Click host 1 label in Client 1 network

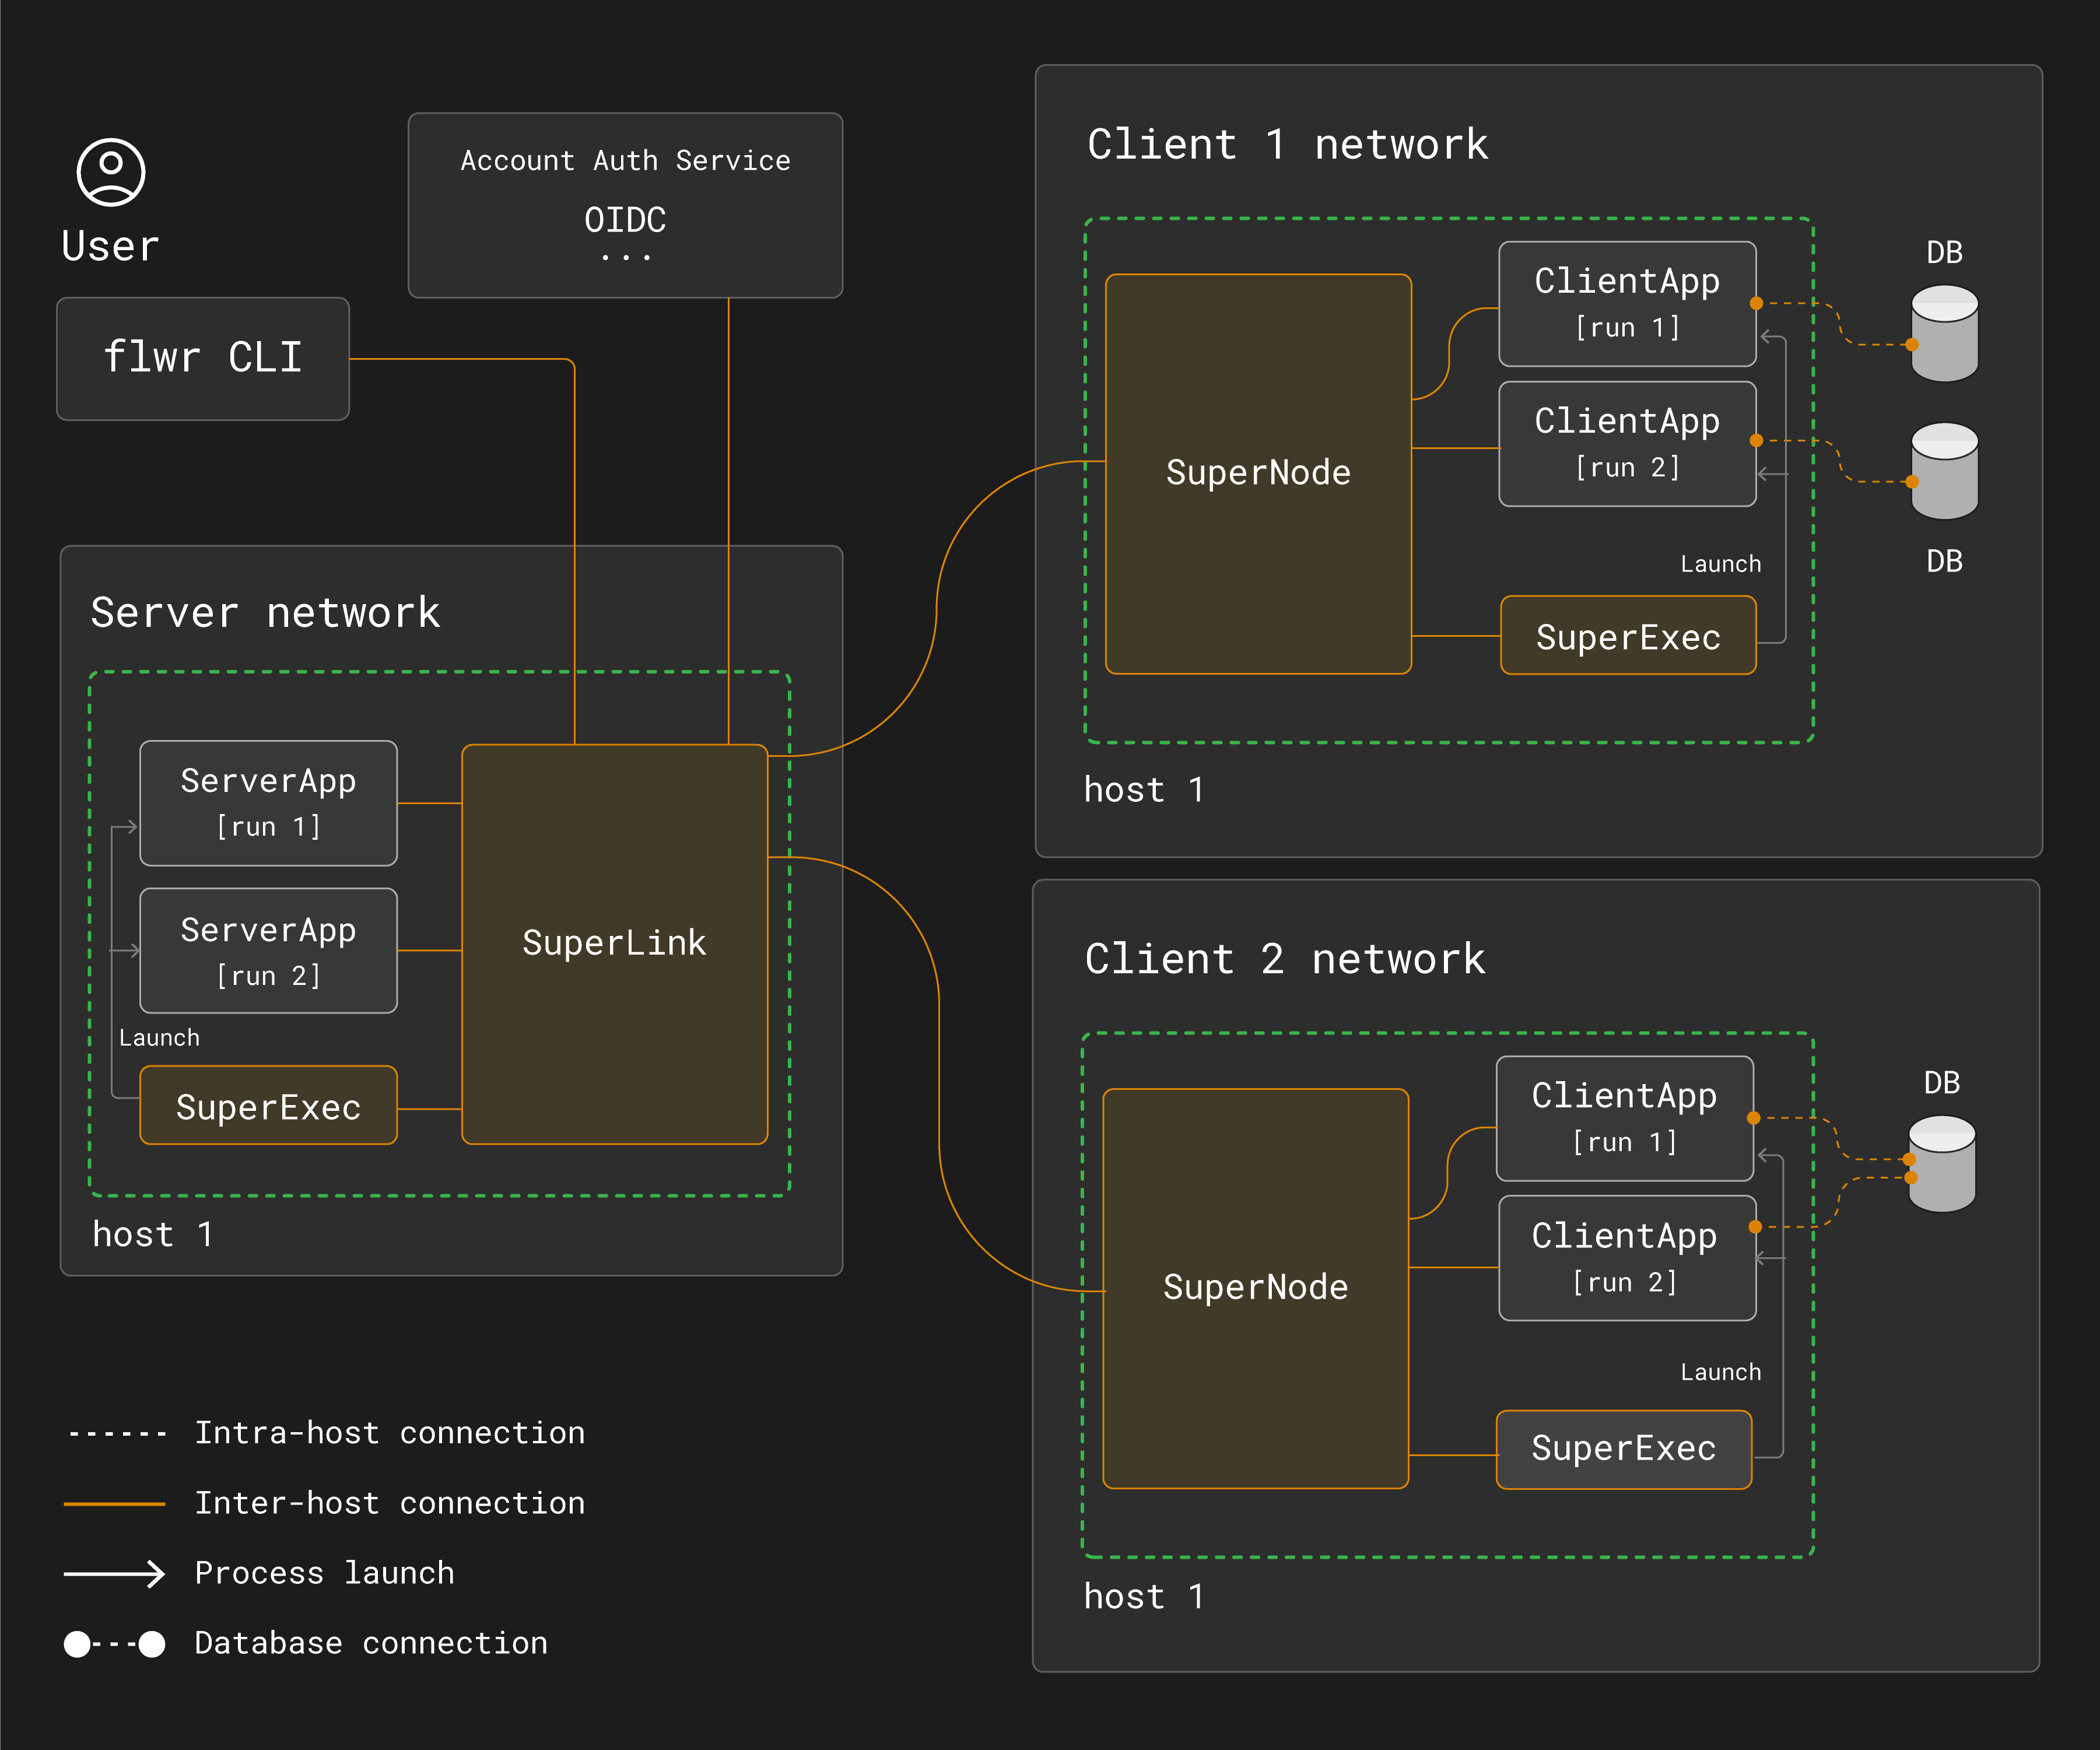[1144, 790]
